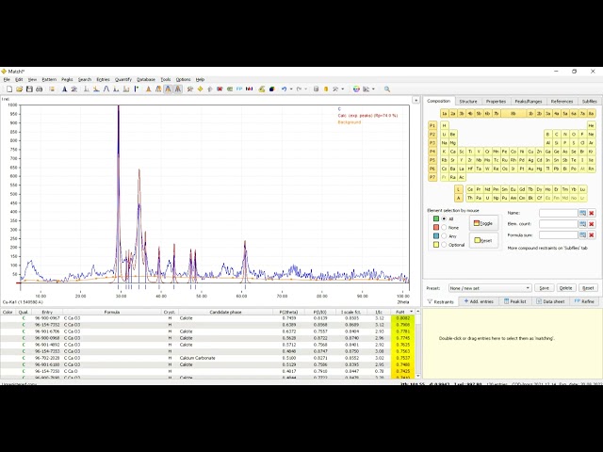
Task: Click the Delete preset button
Action: coord(565,288)
